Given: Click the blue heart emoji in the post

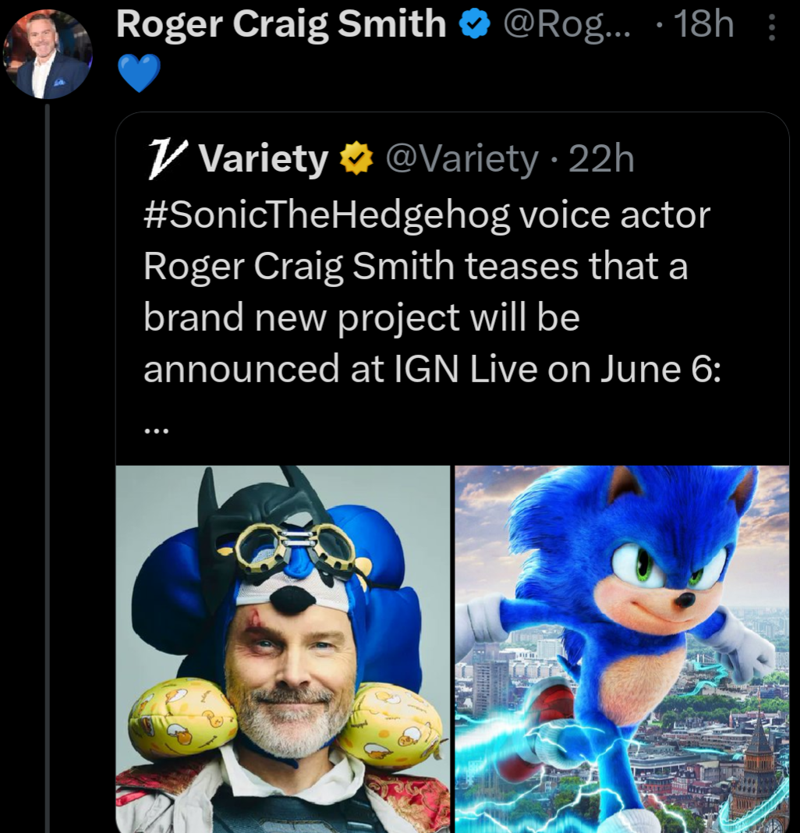Looking at the screenshot, I should pyautogui.click(x=138, y=74).
